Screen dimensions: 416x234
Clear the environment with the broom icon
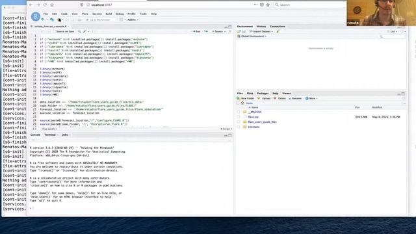point(278,32)
